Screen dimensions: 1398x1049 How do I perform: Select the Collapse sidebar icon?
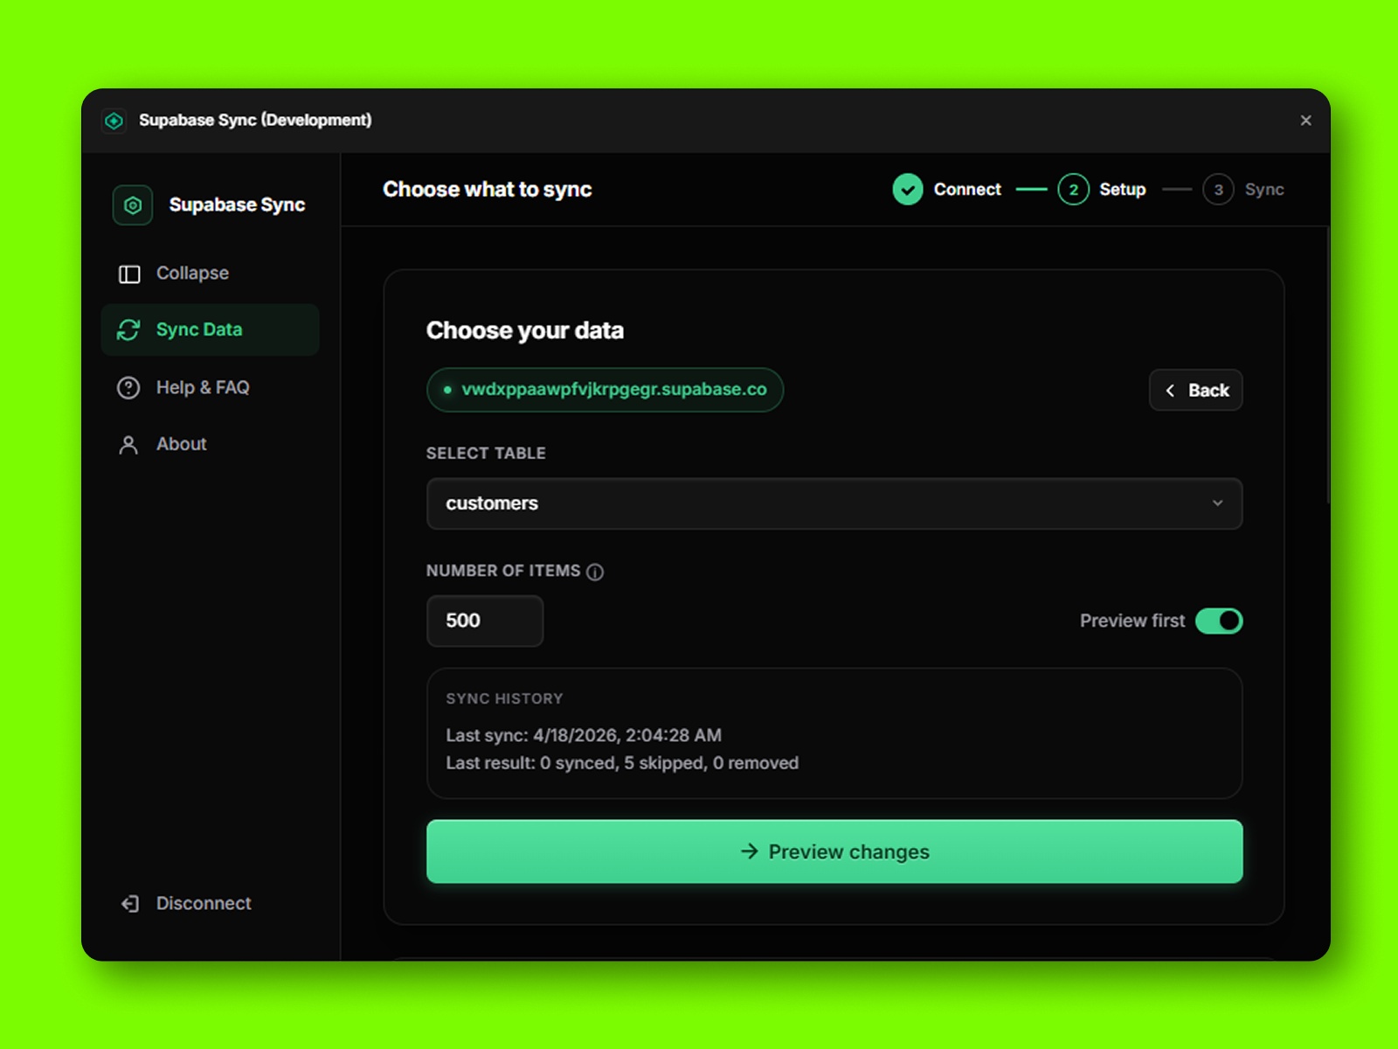click(x=129, y=273)
